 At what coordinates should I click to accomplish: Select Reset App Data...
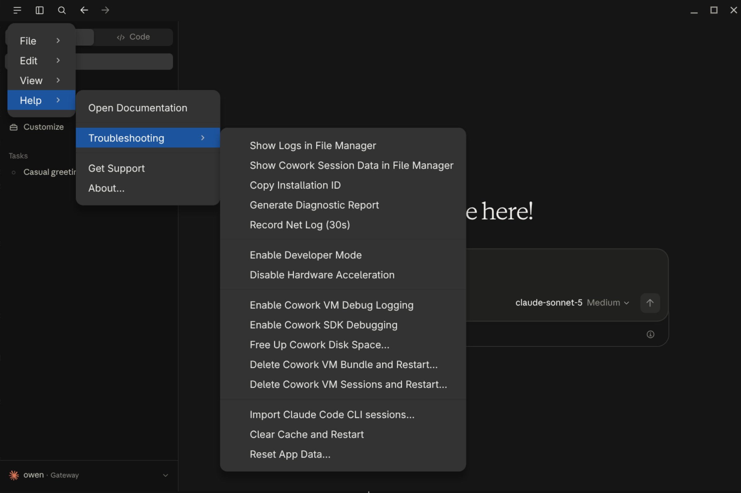343,454
